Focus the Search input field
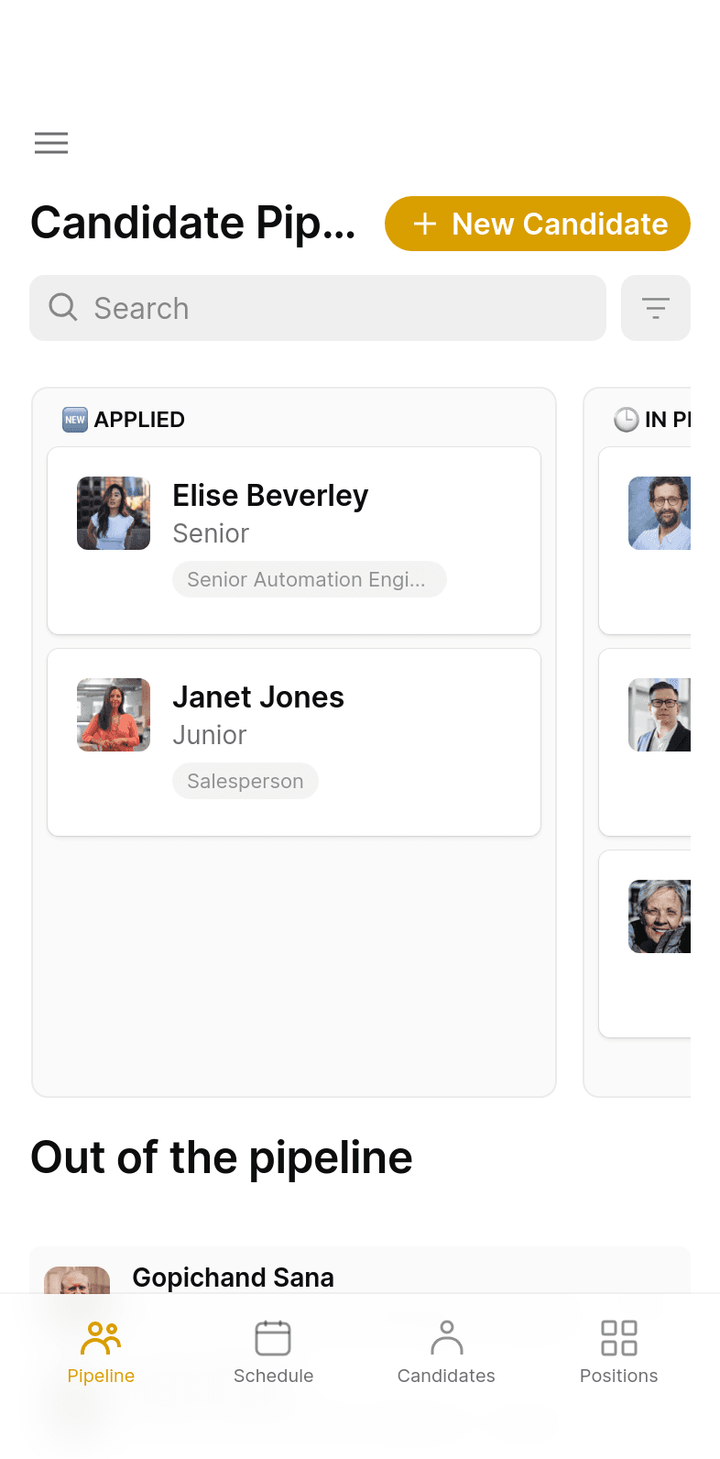This screenshot has height=1459, width=720. tap(318, 308)
